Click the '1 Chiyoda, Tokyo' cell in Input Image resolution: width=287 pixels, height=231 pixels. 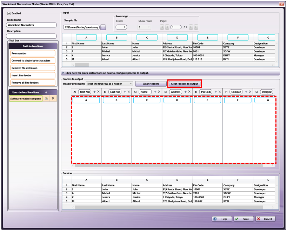(177, 56)
